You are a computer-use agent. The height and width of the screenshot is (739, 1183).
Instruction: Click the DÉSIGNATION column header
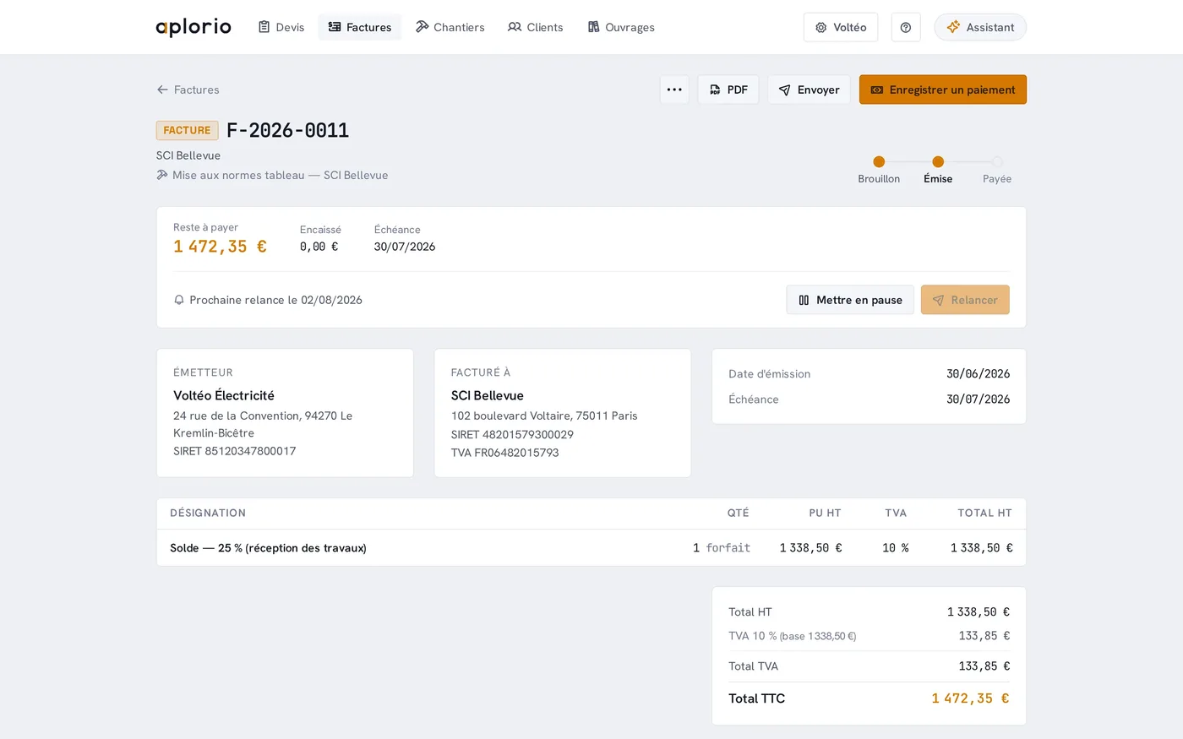pyautogui.click(x=208, y=513)
